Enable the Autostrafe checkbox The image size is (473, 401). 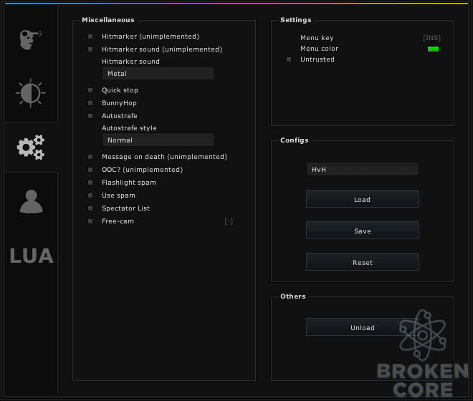[90, 116]
